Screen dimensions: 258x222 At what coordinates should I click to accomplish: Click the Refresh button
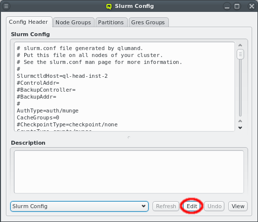(166, 206)
